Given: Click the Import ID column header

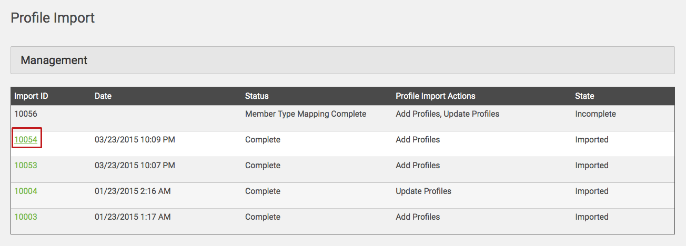Looking at the screenshot, I should tap(31, 96).
